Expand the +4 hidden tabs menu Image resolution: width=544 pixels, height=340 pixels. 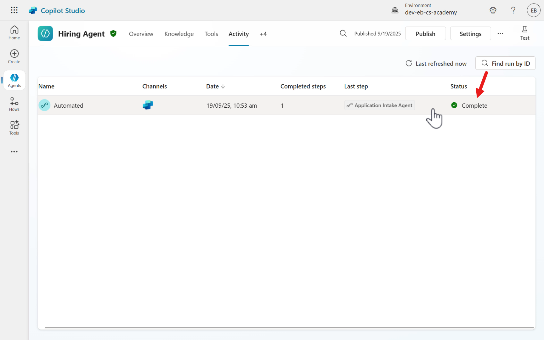pos(263,34)
